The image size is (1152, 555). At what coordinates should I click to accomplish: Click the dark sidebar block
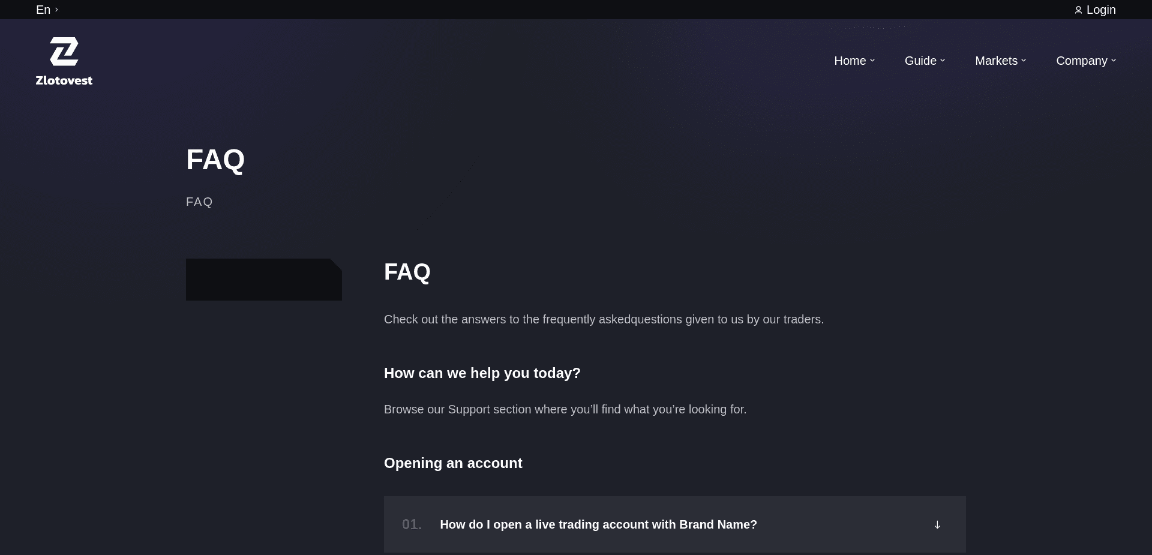[x=263, y=280]
